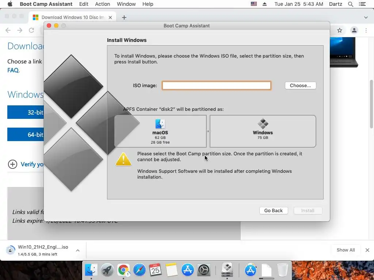Open the document stack in Dock
This screenshot has width=374, height=280.
point(266,270)
